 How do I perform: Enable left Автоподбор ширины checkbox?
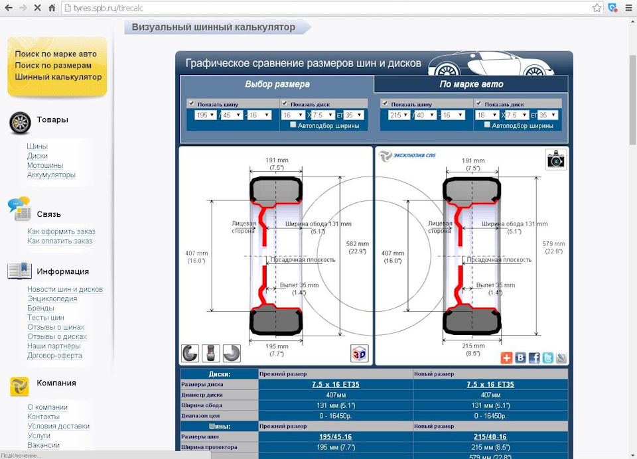click(293, 125)
